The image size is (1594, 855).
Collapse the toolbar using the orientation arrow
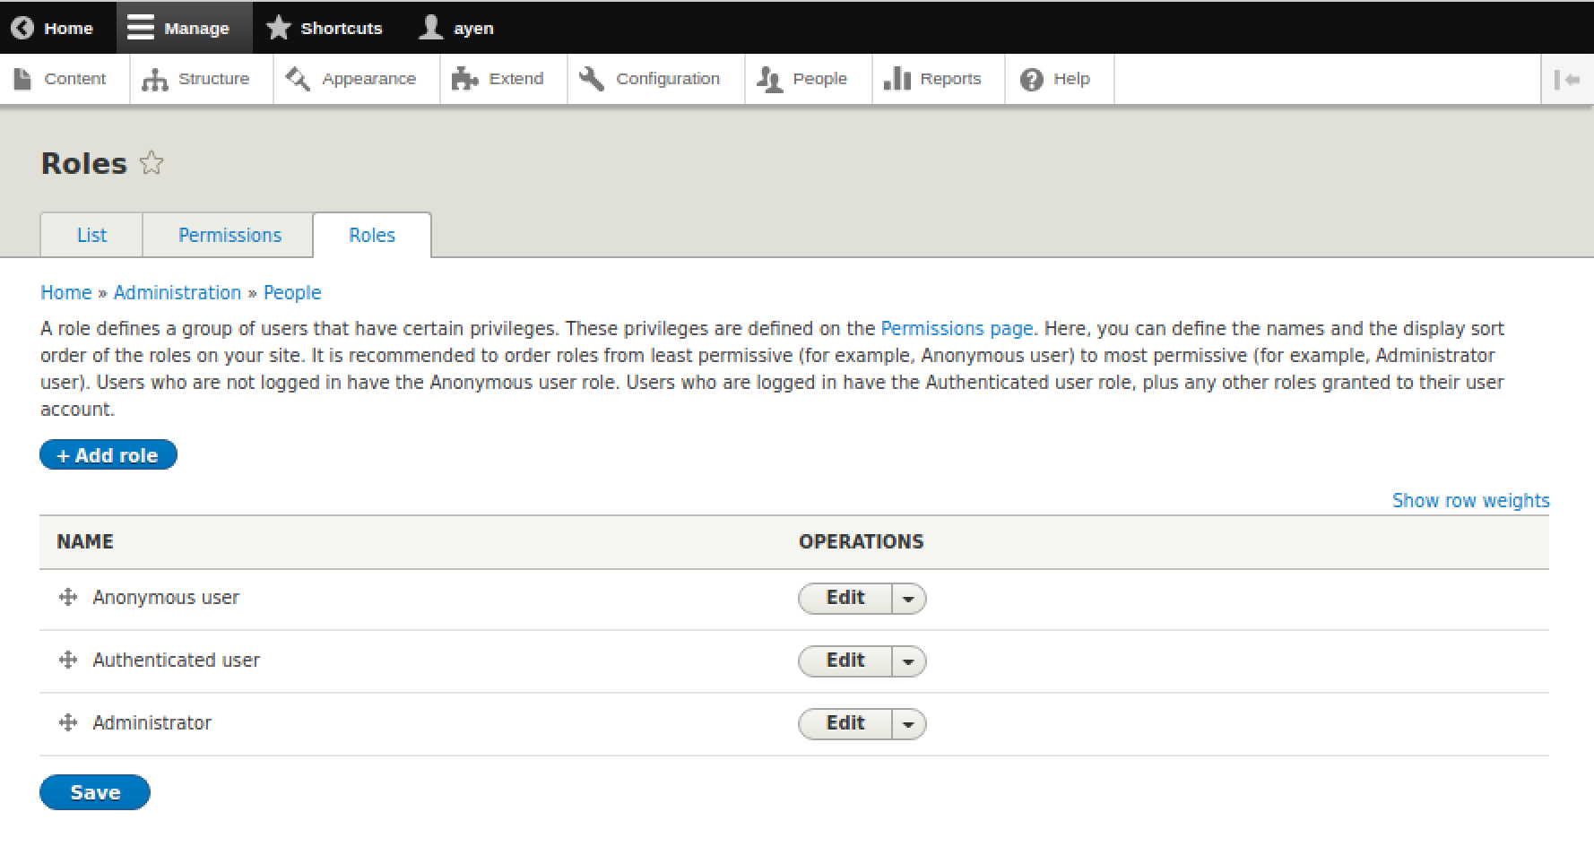pyautogui.click(x=1566, y=80)
